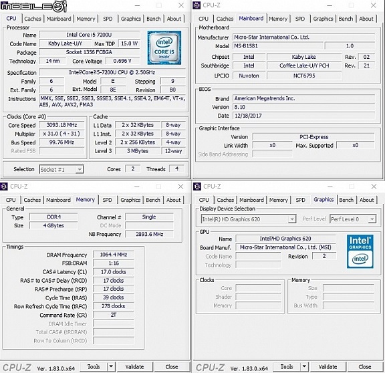Viewport: 385px width, 373px height.
Task: Click CPU-Z app icon in Memory window title
Action: coord(4,186)
